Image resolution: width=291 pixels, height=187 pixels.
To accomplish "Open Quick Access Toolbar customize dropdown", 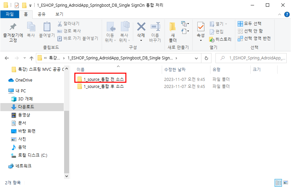I will [30, 6].
